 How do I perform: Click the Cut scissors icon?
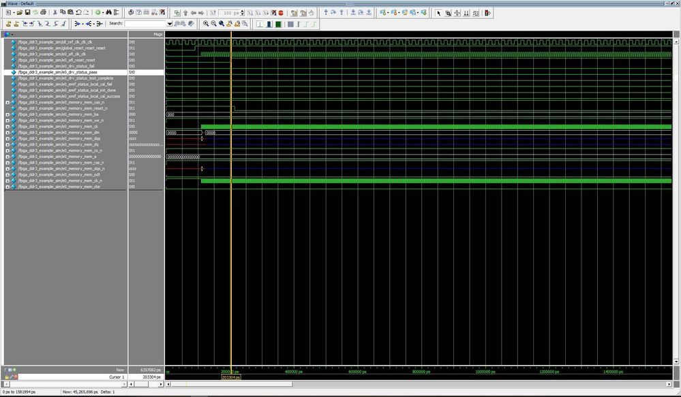55,12
